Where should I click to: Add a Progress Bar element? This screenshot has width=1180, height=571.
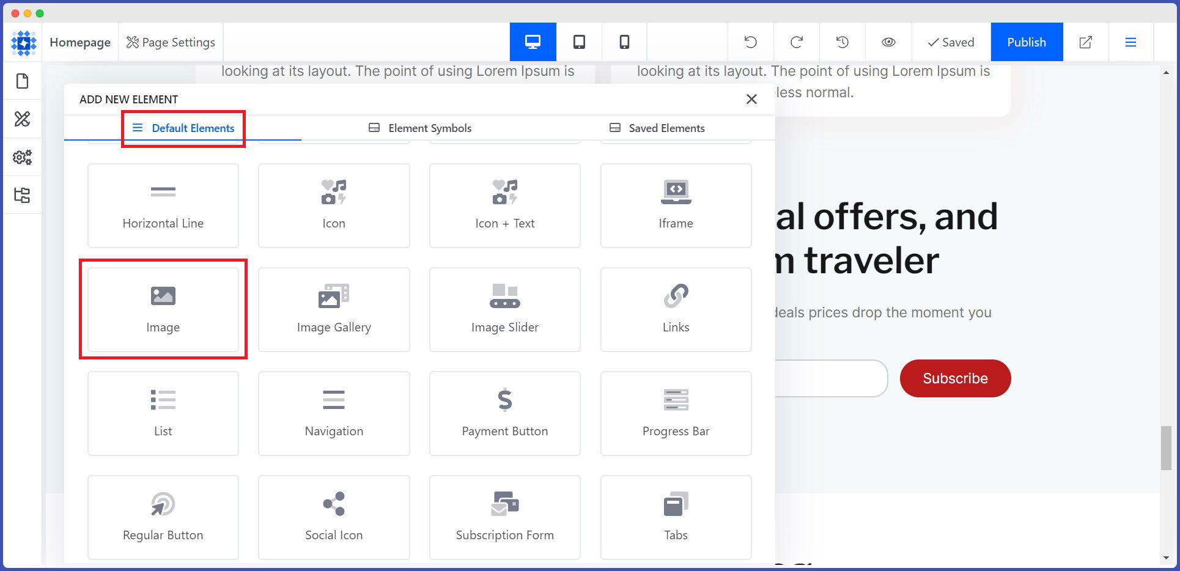pos(676,413)
